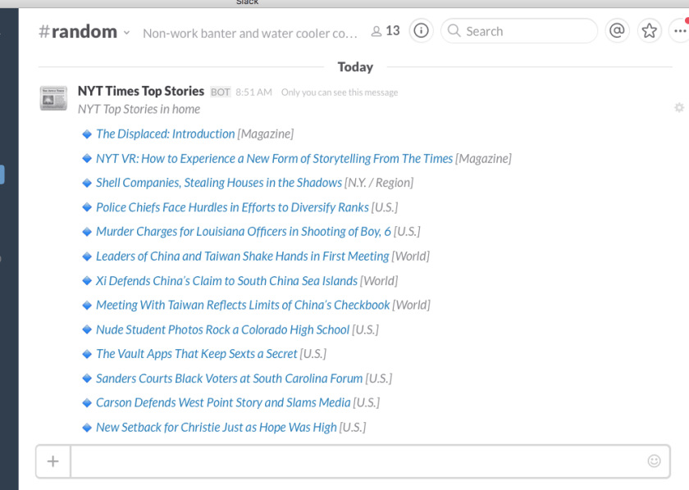Select the #random channel header tab

point(80,31)
